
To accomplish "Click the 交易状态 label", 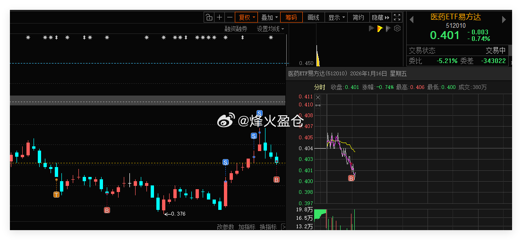I will pyautogui.click(x=422, y=50).
